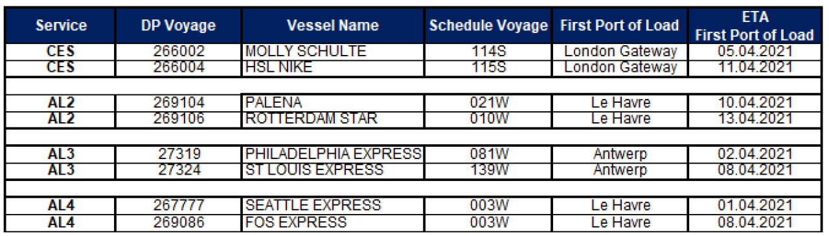Select the ST LOUIS EXPRESS cell
The height and width of the screenshot is (236, 829).
[x=334, y=170]
